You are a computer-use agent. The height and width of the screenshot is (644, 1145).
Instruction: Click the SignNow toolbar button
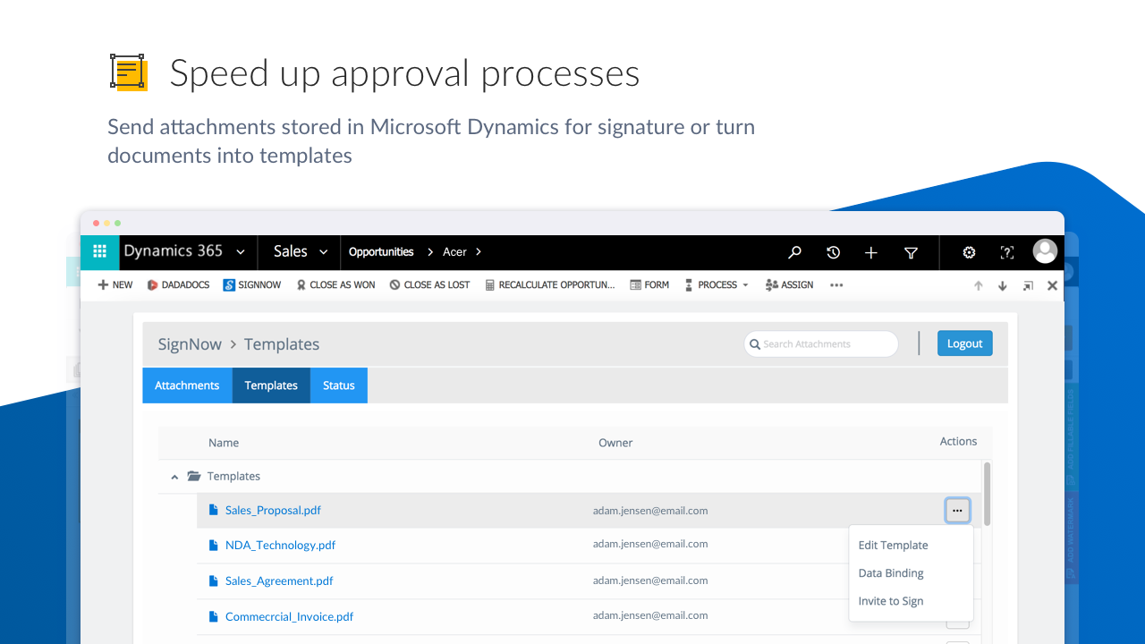click(x=252, y=285)
